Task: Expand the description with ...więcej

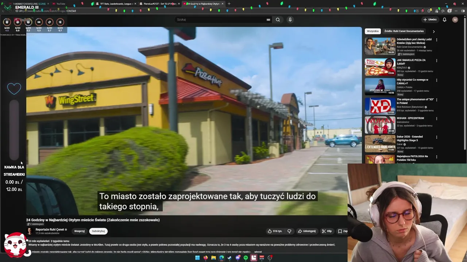Action: pyautogui.click(x=258, y=252)
